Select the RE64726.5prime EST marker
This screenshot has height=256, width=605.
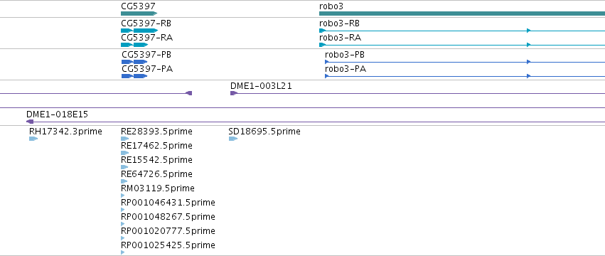[124, 181]
